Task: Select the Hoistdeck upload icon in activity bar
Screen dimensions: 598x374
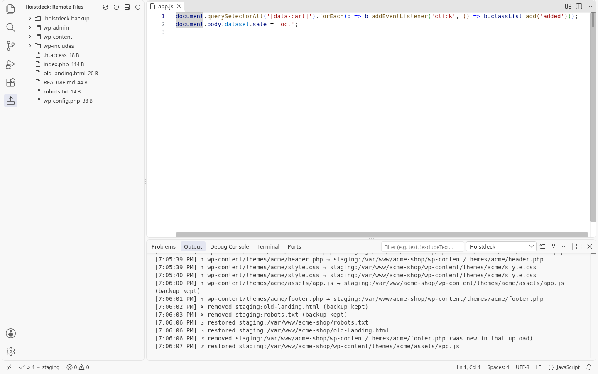Action: pyautogui.click(x=11, y=101)
